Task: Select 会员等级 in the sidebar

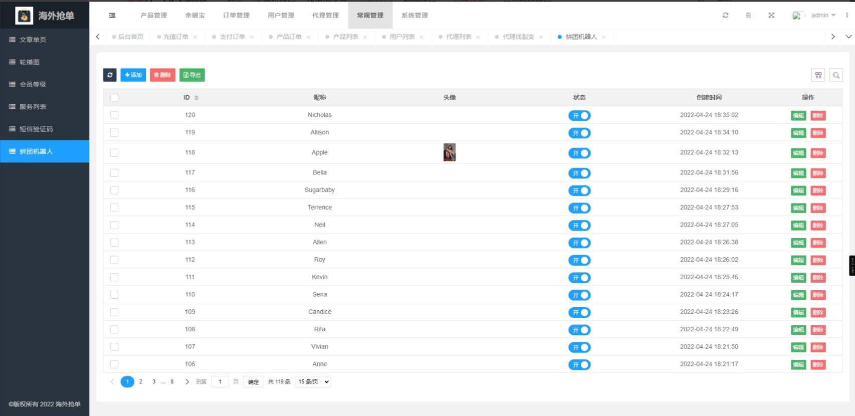Action: click(x=33, y=84)
